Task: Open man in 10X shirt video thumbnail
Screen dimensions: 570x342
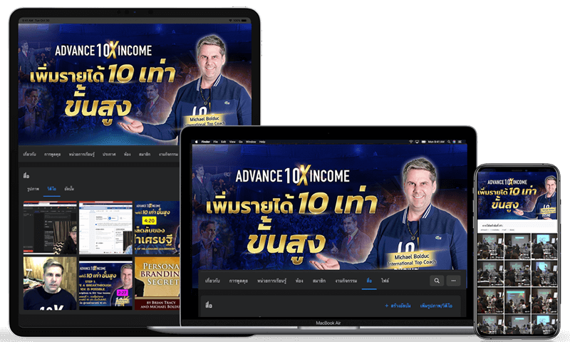Action: (x=50, y=284)
